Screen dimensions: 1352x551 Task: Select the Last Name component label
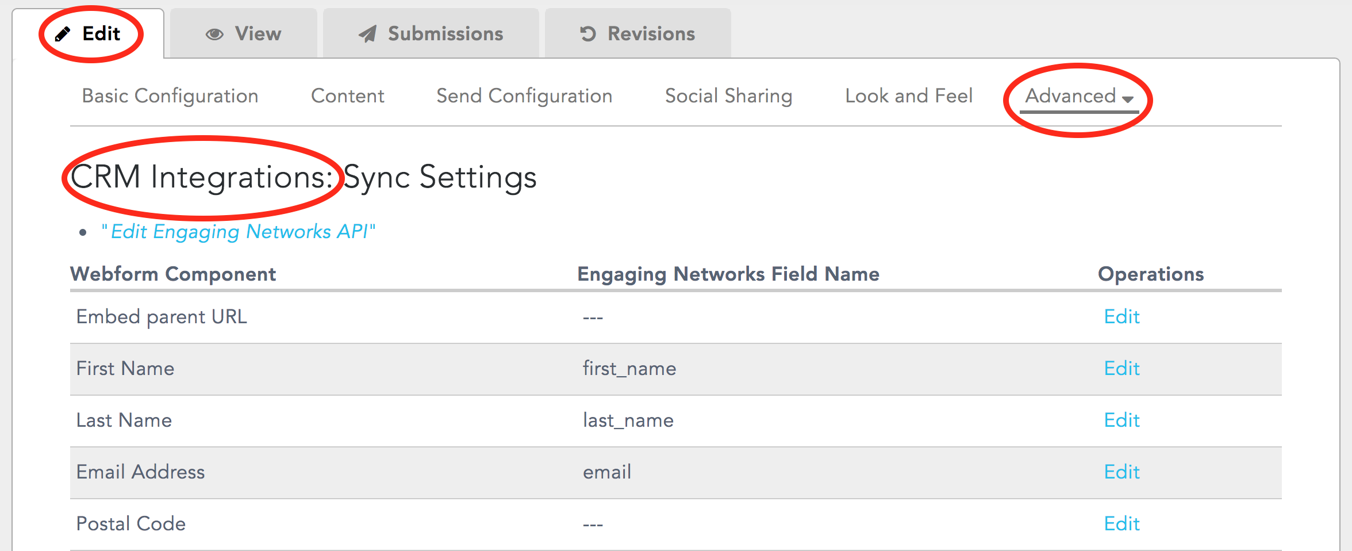(x=124, y=420)
